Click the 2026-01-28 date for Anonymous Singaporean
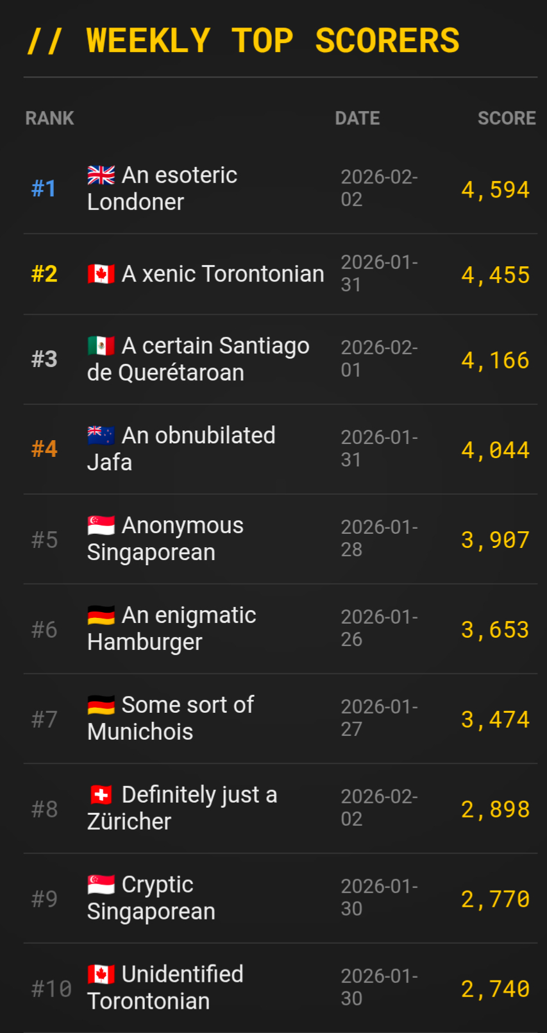The height and width of the screenshot is (1033, 547). tap(379, 538)
